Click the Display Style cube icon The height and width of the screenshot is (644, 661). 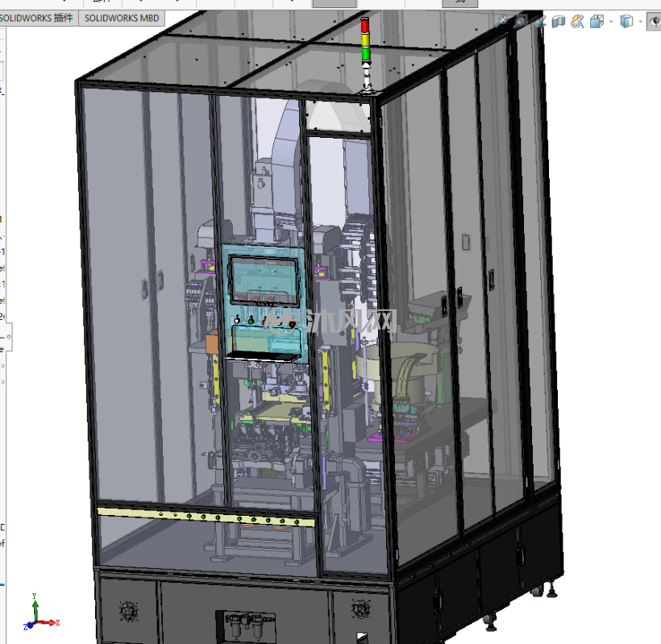tap(626, 21)
